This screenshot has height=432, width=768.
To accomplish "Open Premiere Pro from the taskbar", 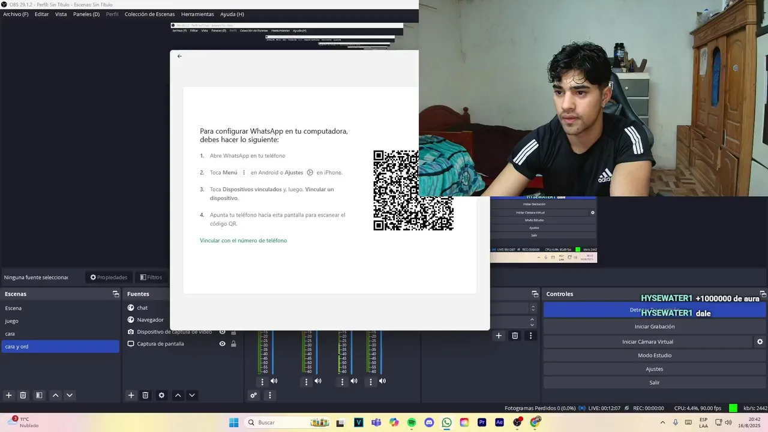I will (482, 422).
